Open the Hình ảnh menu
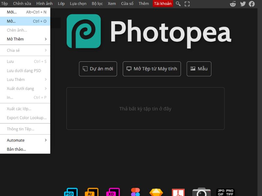Screen dimensions: 262x196 45,4
